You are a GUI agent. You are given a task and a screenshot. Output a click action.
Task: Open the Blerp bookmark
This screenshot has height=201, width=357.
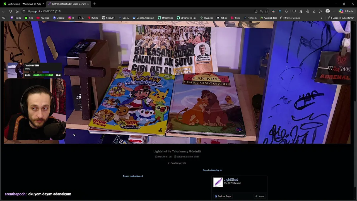(x=235, y=18)
